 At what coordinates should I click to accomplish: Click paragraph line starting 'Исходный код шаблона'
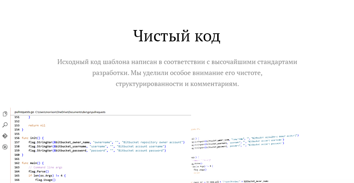coord(177,62)
